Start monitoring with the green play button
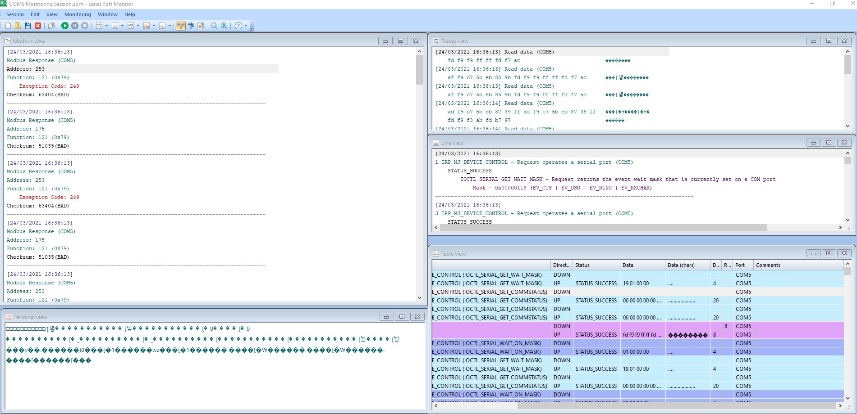Screen dimensions: 857x414 tap(65, 26)
